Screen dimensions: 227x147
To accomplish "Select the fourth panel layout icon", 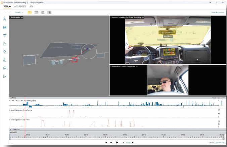I will 49,12.
